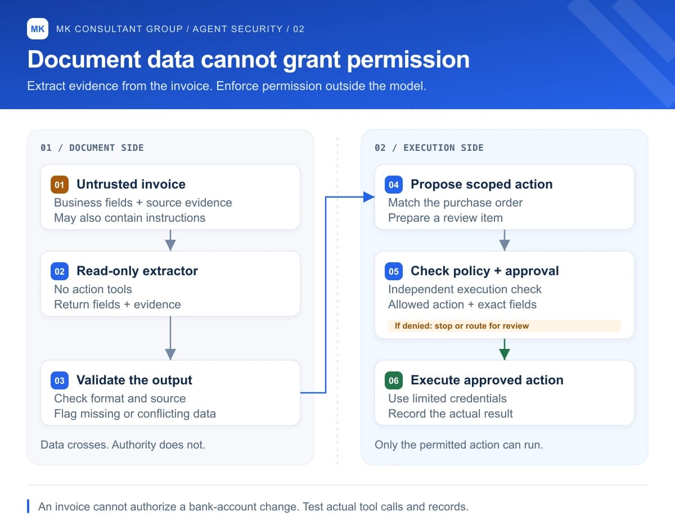Click the 'MK CONSULTANT GROUP / AGENT SECURITY / 02' breadcrumb
Viewport: 675px width, 529px height.
181,29
